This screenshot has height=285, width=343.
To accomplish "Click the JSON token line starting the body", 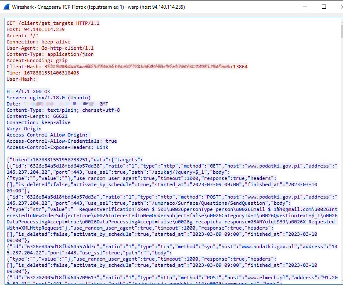I will pyautogui.click(x=75, y=159).
